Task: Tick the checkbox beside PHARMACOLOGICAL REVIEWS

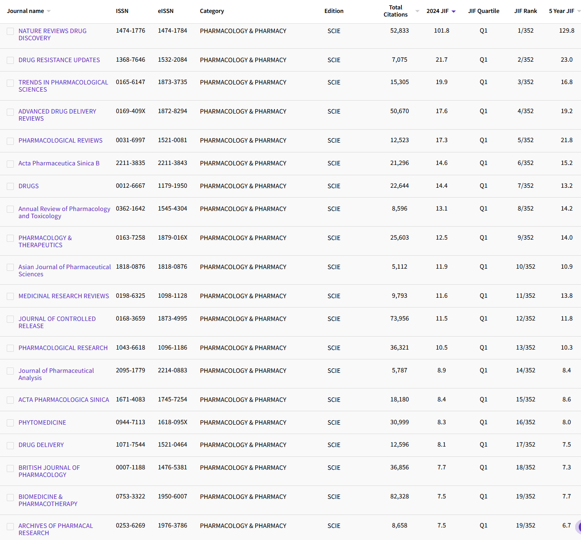Action: click(x=10, y=141)
